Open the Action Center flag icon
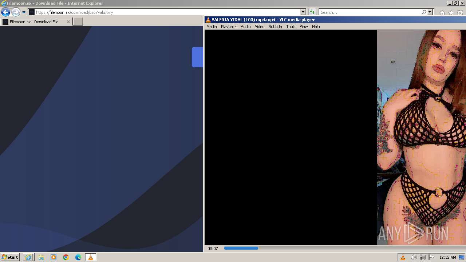 pos(431,257)
